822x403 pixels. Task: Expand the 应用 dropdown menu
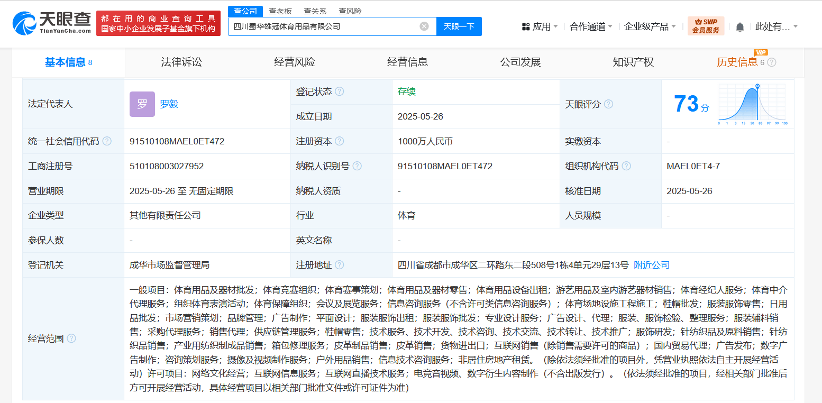pyautogui.click(x=540, y=26)
